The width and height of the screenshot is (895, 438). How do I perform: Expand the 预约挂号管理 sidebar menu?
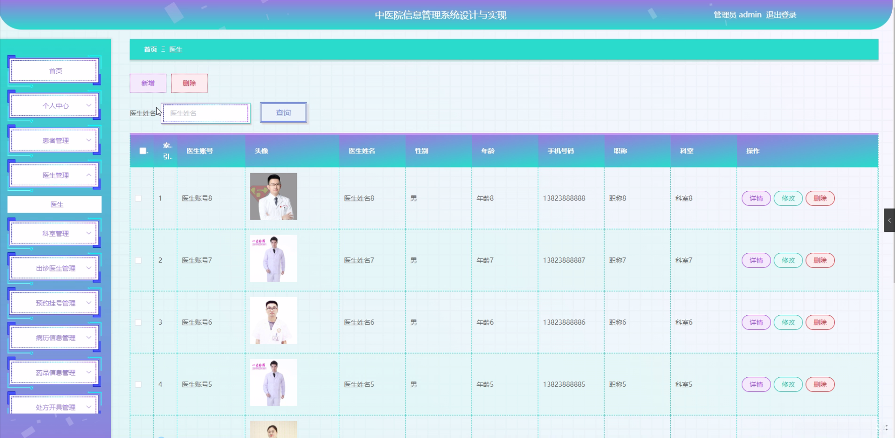tap(55, 303)
